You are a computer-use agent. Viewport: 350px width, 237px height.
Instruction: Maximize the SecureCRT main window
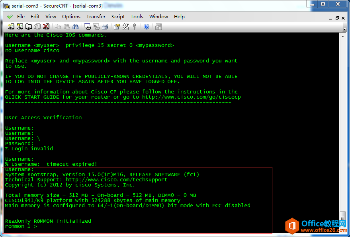point(323,4)
